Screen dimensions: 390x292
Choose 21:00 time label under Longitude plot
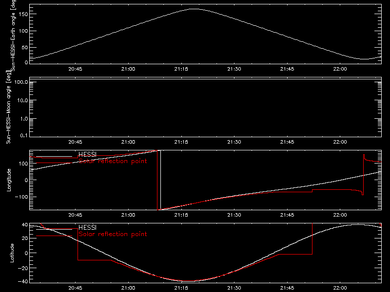[128, 215]
